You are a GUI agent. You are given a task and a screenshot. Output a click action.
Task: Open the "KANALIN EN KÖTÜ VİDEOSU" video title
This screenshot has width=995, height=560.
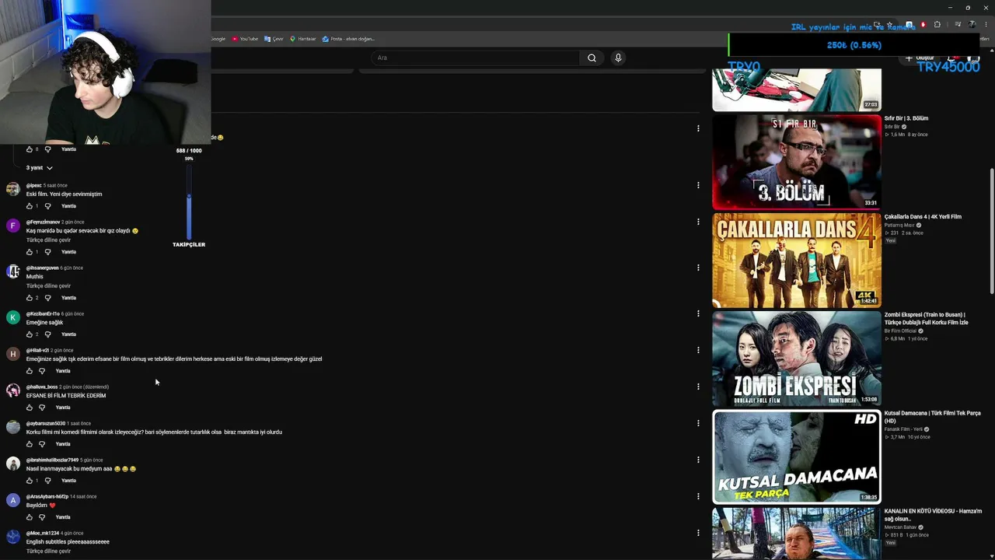933,515
